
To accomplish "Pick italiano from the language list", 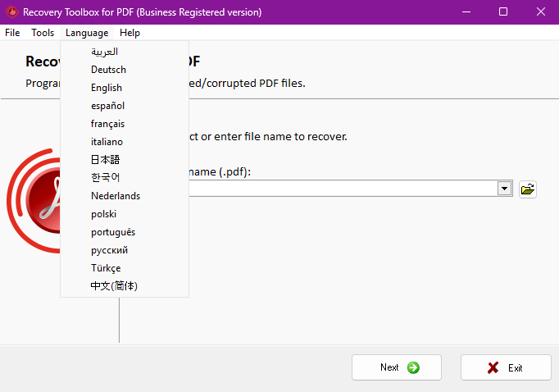I will (x=107, y=142).
